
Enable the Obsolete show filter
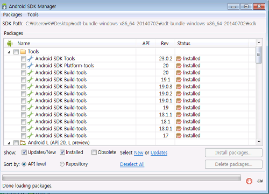(94, 153)
